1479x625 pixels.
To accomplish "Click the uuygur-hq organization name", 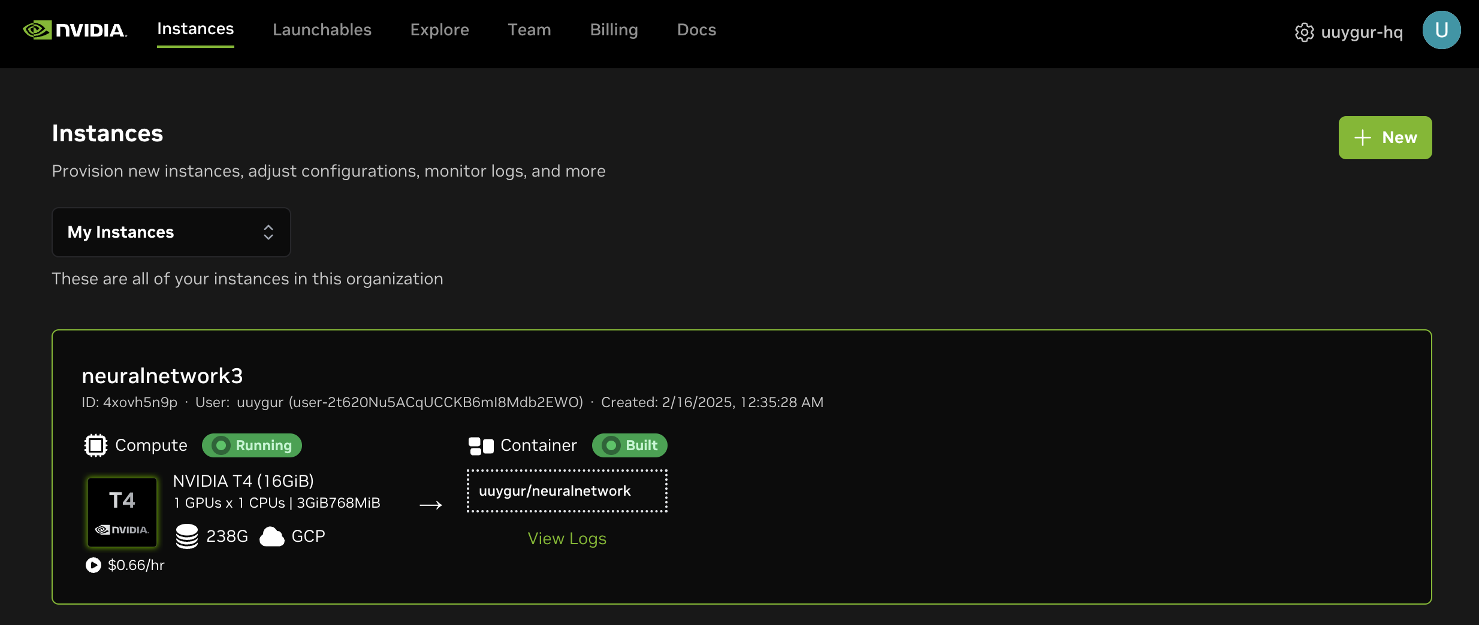I will (1362, 32).
